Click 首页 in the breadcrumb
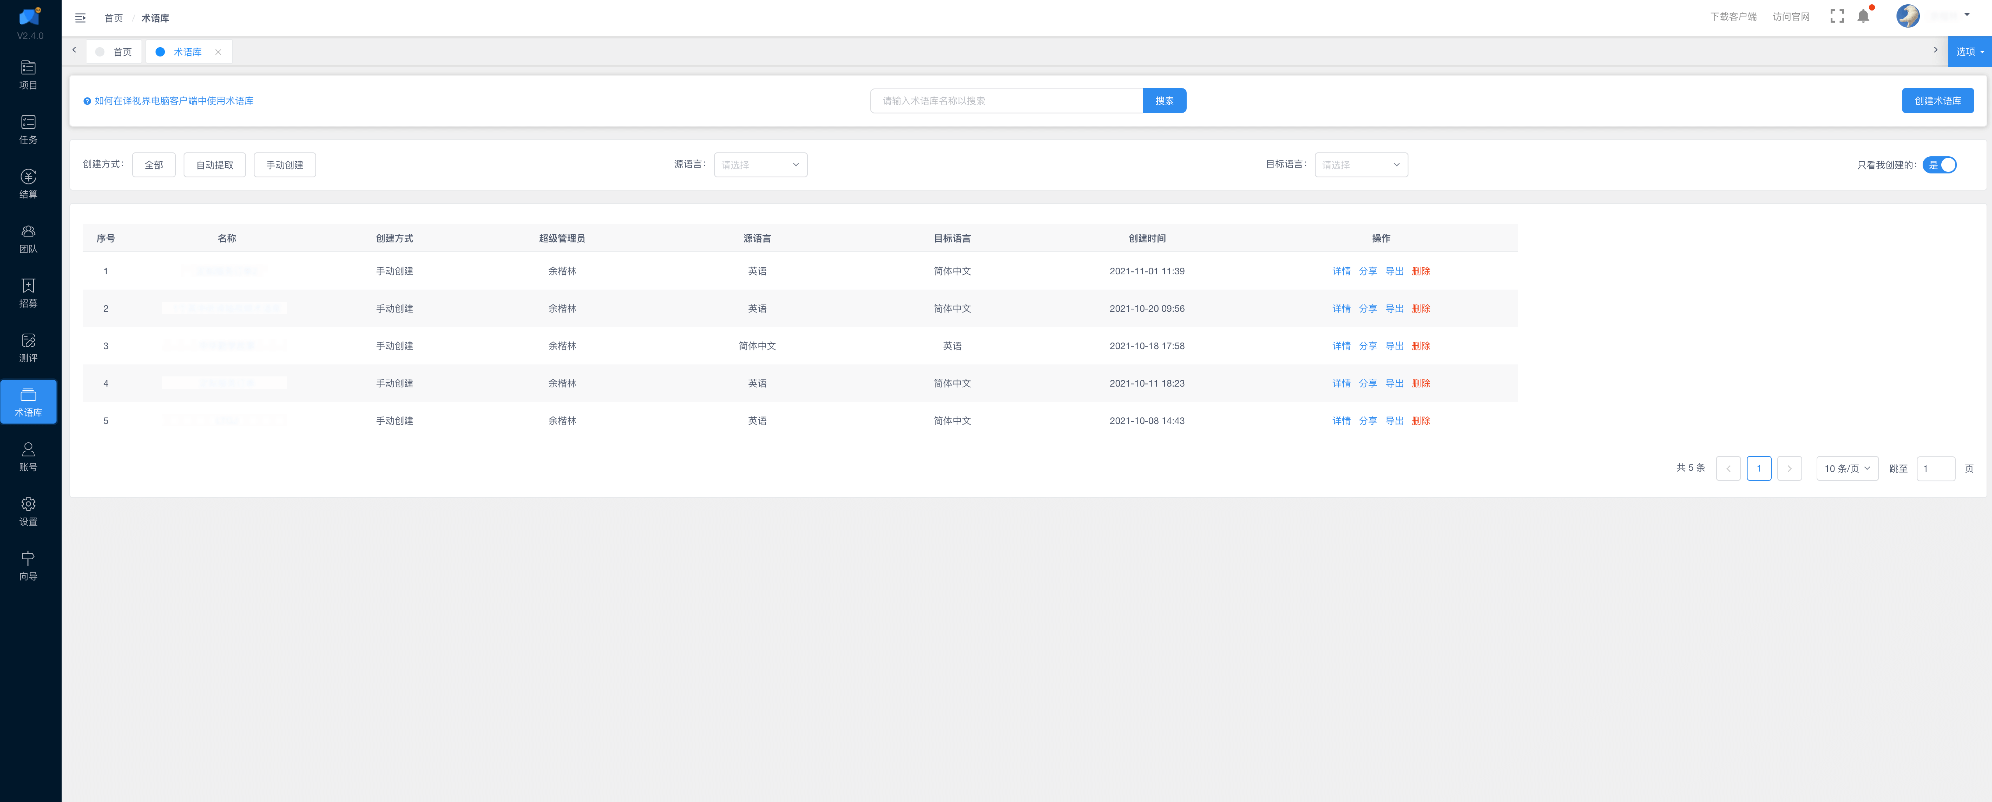Viewport: 1992px width, 802px height. pos(114,18)
